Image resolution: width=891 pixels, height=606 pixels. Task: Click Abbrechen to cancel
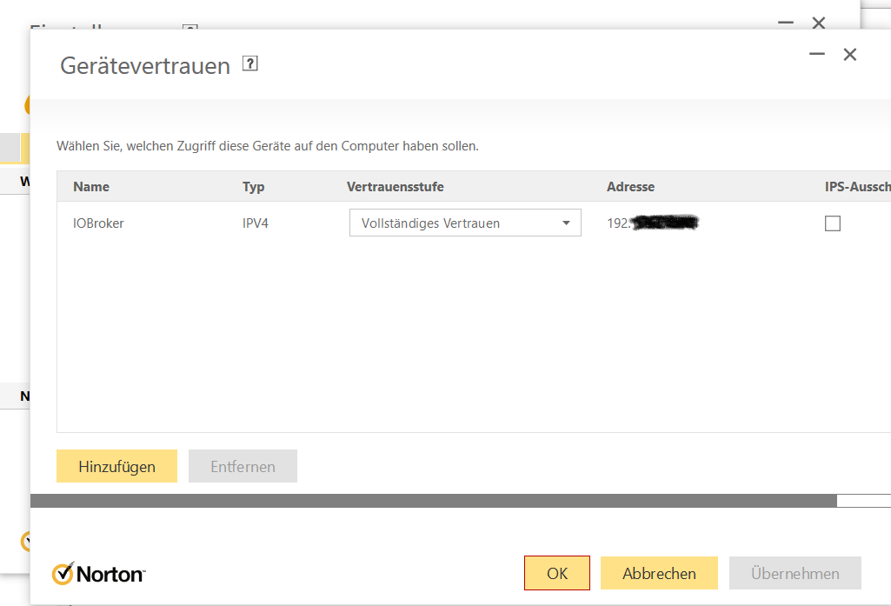(x=659, y=573)
